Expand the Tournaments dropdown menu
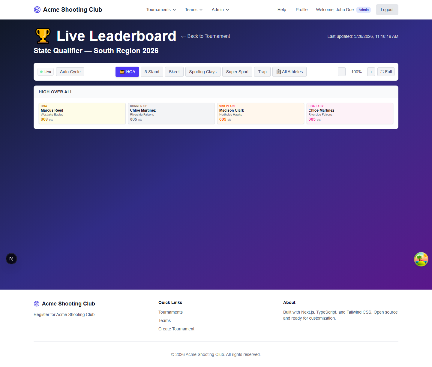Image resolution: width=432 pixels, height=367 pixels. [x=161, y=10]
